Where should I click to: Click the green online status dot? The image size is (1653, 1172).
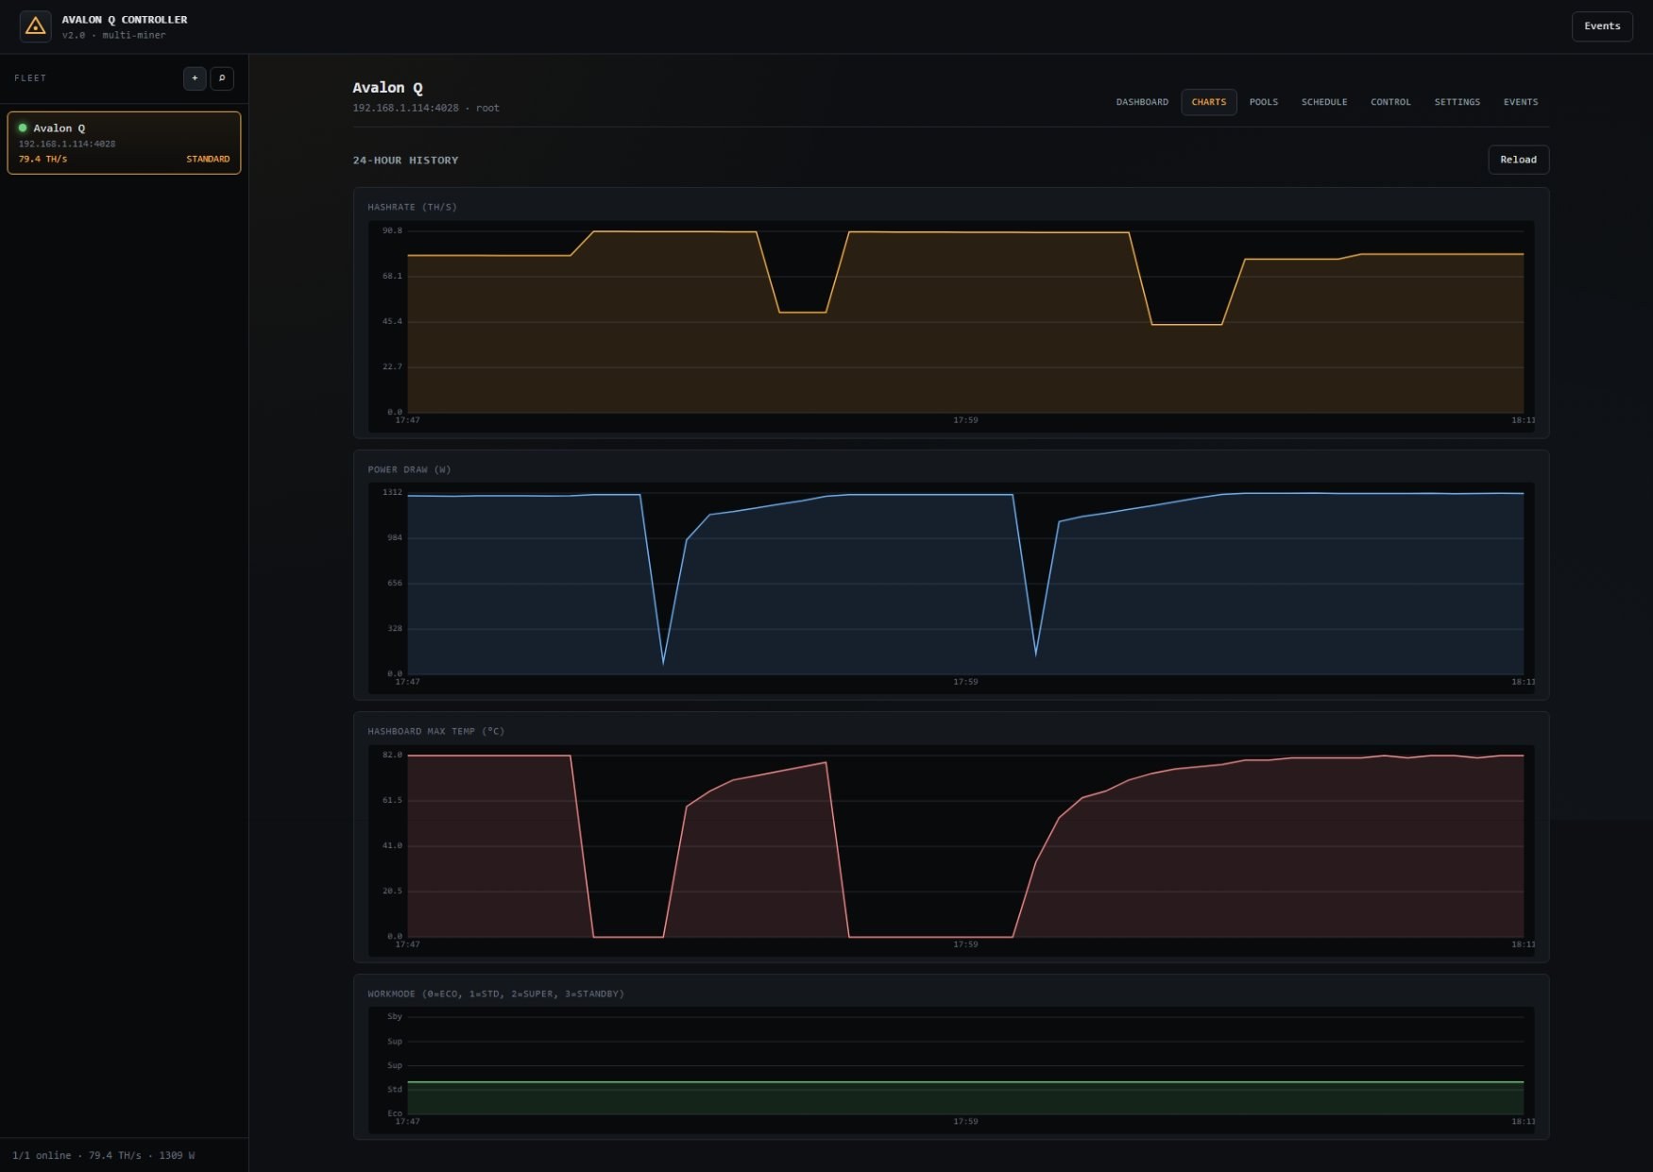(x=23, y=127)
